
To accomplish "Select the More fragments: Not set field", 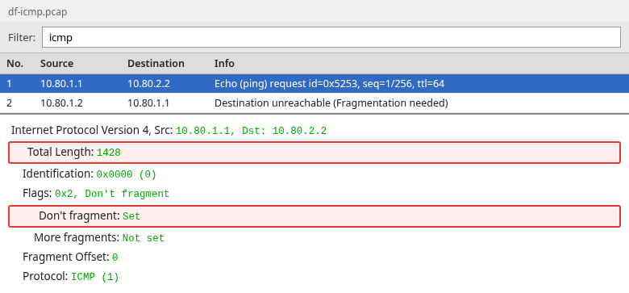I will tap(99, 238).
